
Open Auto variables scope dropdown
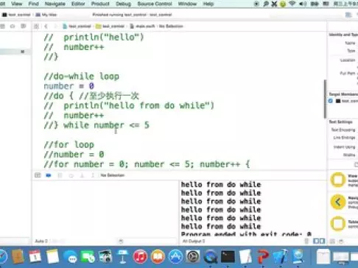pos(41,241)
